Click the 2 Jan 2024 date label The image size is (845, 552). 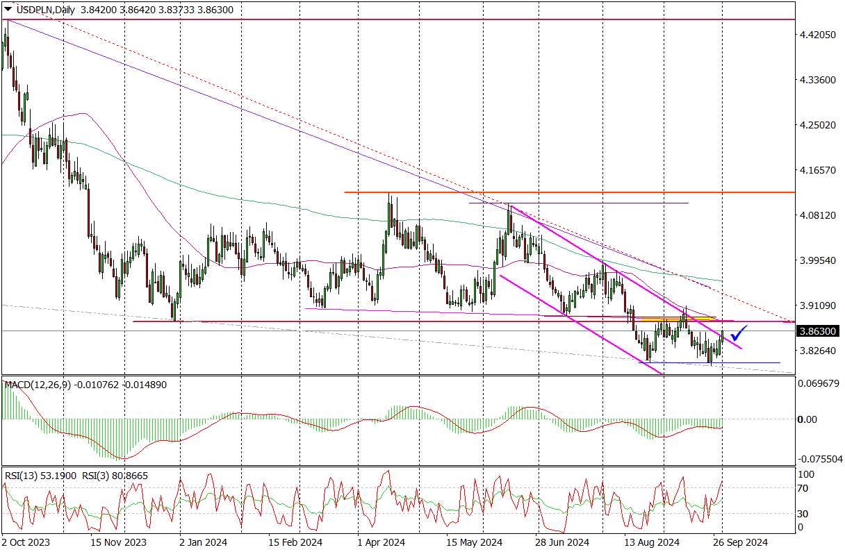[x=203, y=542]
